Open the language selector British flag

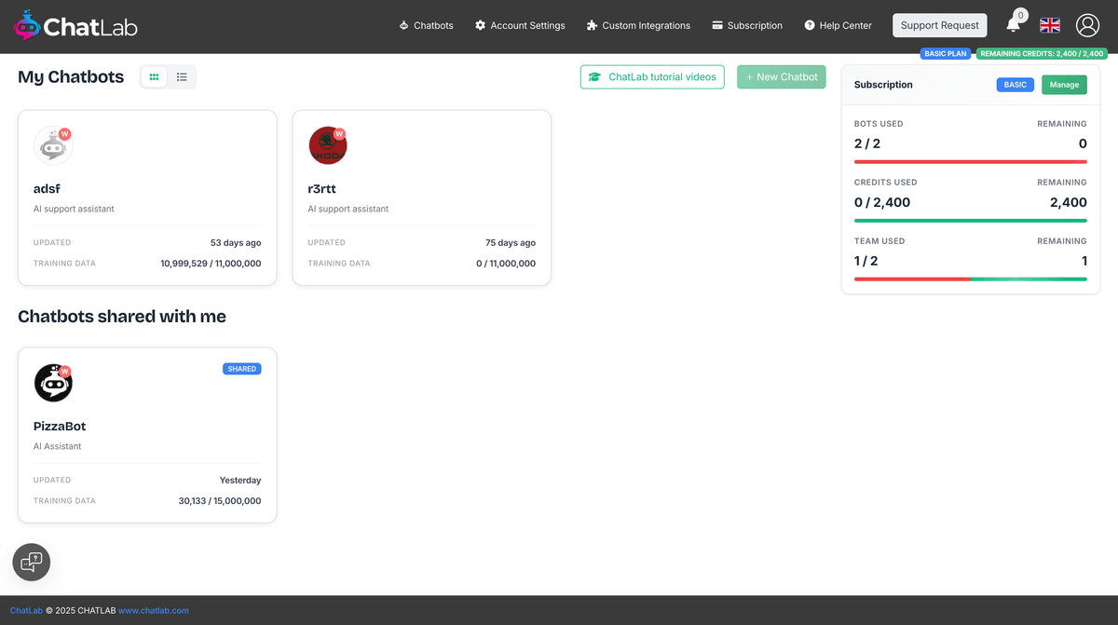(x=1049, y=25)
